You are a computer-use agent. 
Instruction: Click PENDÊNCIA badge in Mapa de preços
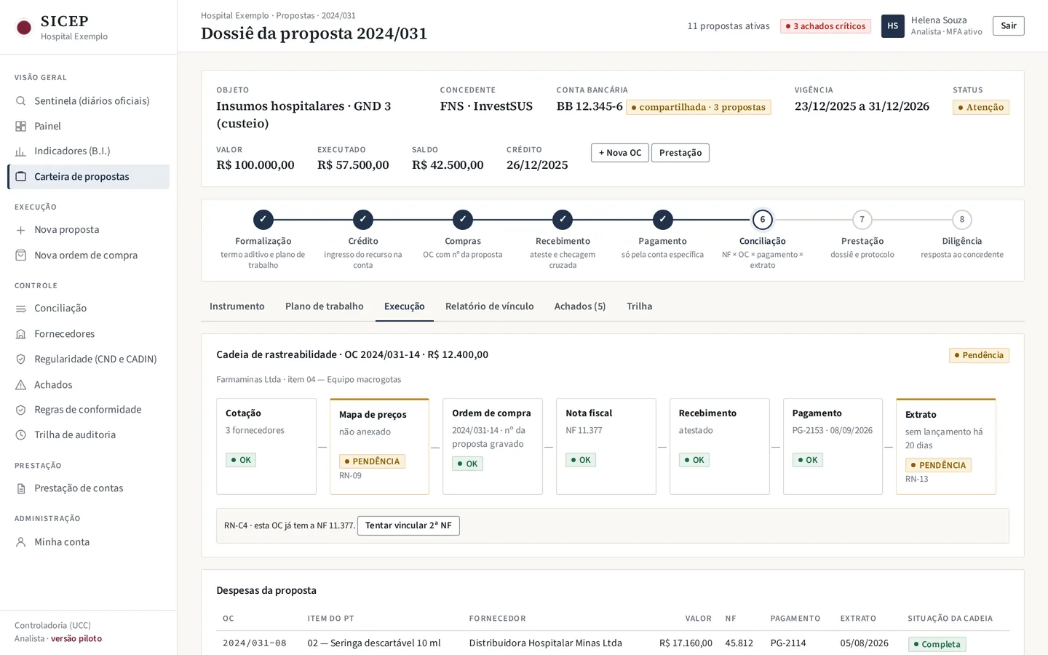pyautogui.click(x=372, y=461)
